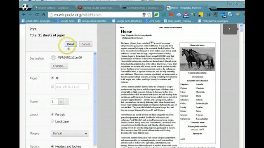Click the Cancel button
The image size is (264, 148).
click(85, 44)
